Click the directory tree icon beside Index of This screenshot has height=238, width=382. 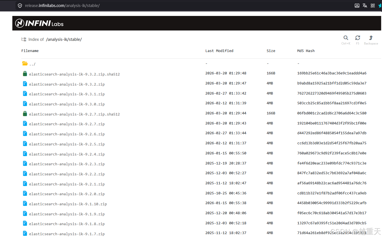click(x=24, y=39)
